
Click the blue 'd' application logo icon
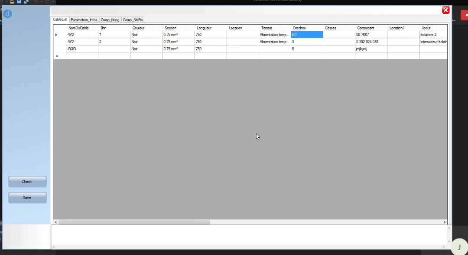[7, 14]
